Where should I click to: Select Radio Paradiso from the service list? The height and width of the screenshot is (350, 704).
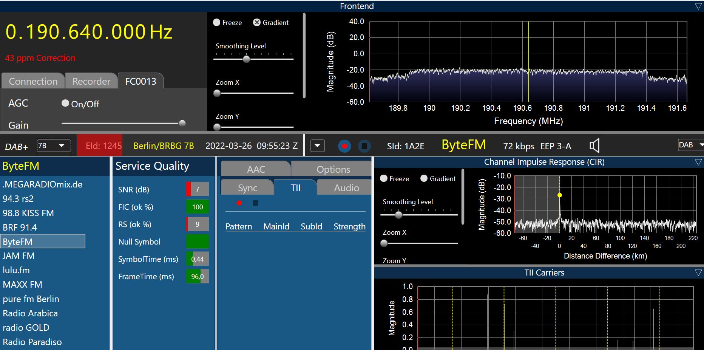coord(32,342)
